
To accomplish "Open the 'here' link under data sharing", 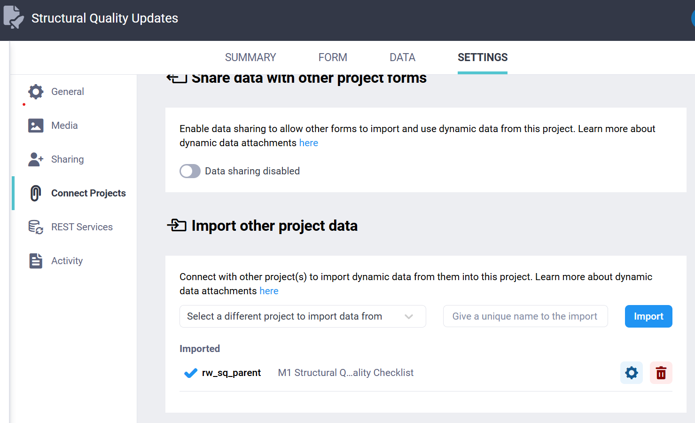I will coord(308,143).
